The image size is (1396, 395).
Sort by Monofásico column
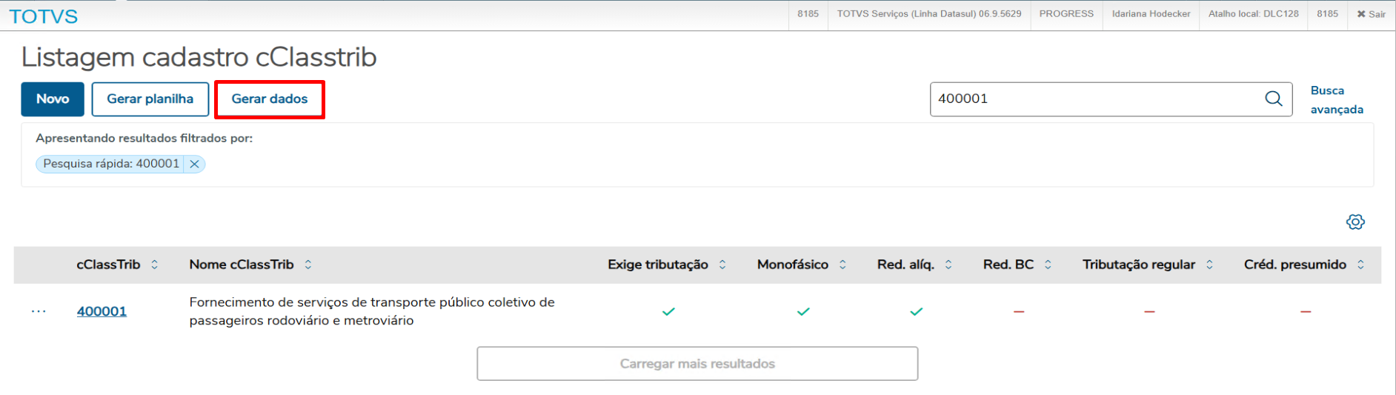(842, 265)
